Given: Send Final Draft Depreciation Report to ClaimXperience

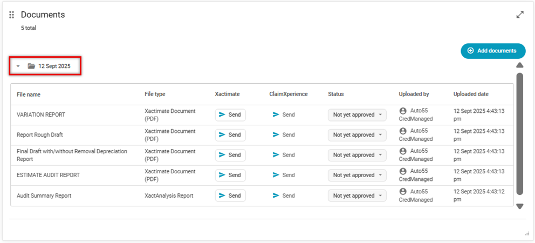Looking at the screenshot, I should point(284,155).
